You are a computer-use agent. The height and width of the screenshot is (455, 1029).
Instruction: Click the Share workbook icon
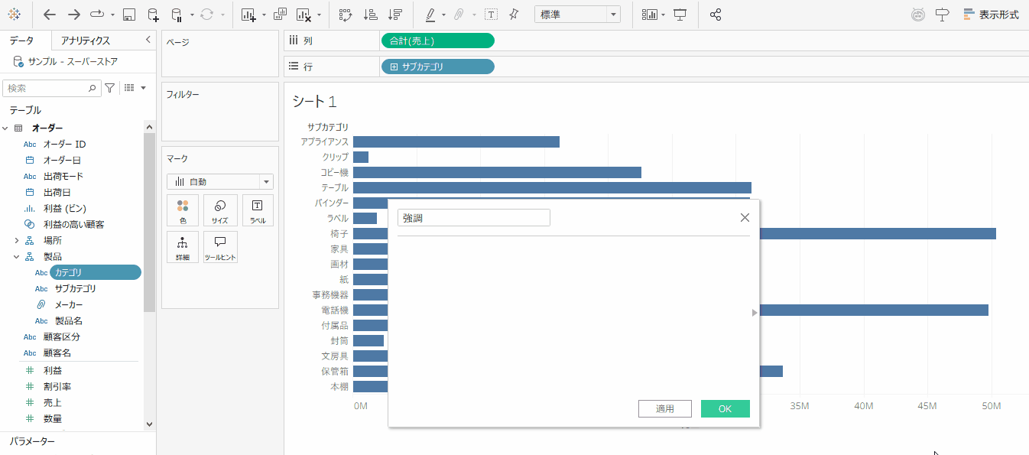pyautogui.click(x=716, y=15)
